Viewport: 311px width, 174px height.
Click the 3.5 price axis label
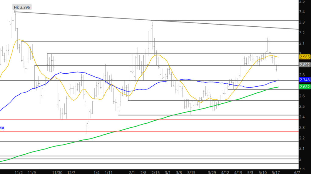302,2
